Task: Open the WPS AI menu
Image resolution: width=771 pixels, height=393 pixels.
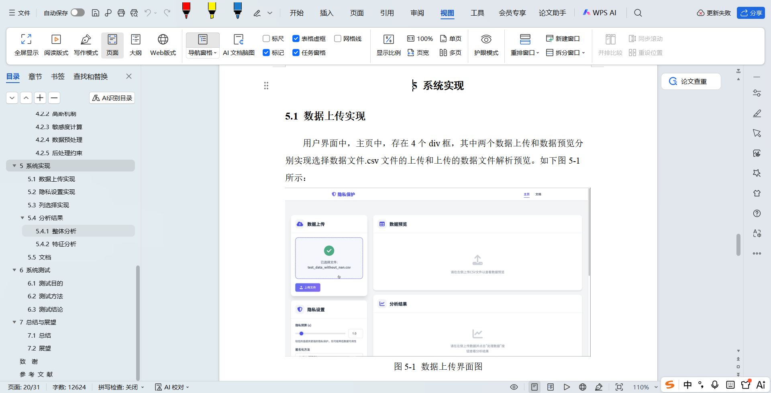Action: coord(600,13)
